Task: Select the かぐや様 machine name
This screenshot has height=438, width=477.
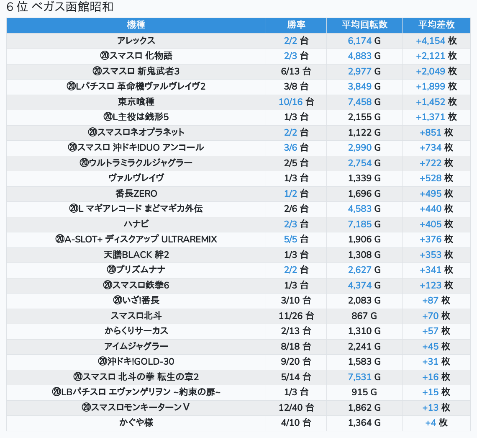Action: point(136,423)
